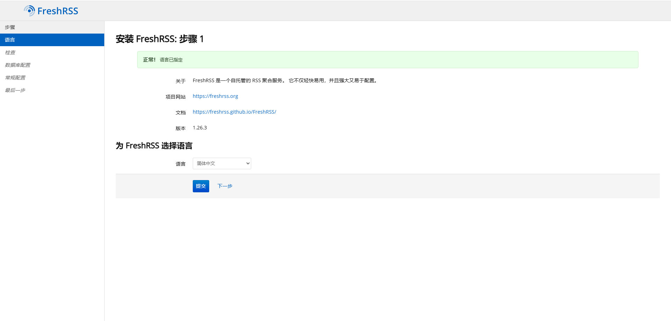The width and height of the screenshot is (671, 321).
Task: Open the 语言 dropdown showing 简体中文
Action: point(222,163)
